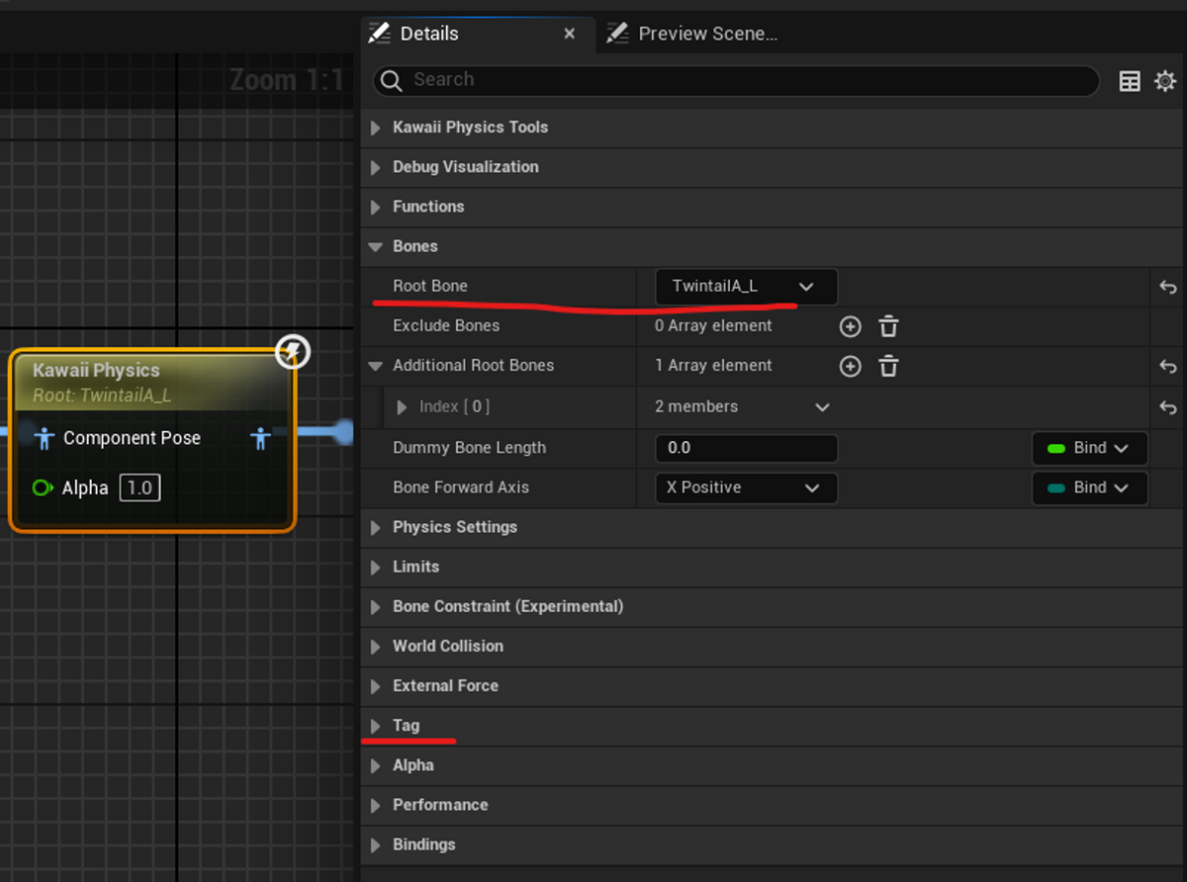Open the 2 members dropdown chevron
The width and height of the screenshot is (1187, 882).
(821, 406)
